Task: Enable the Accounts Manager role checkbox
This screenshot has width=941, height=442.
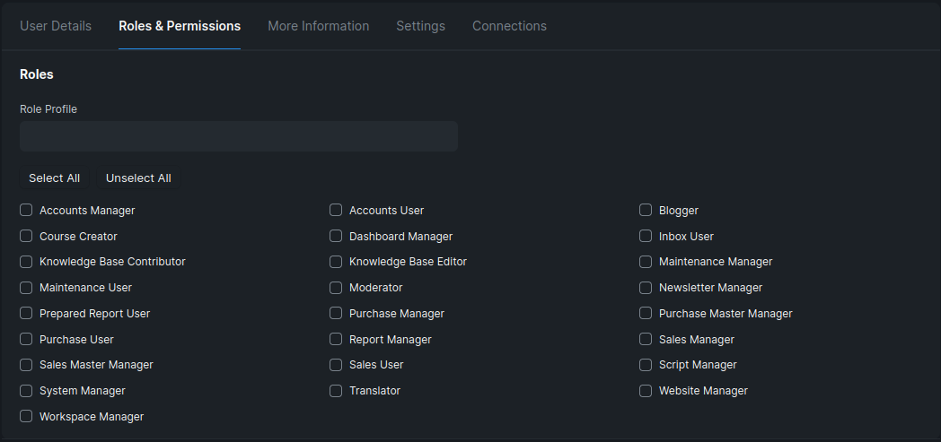Action: coord(26,211)
